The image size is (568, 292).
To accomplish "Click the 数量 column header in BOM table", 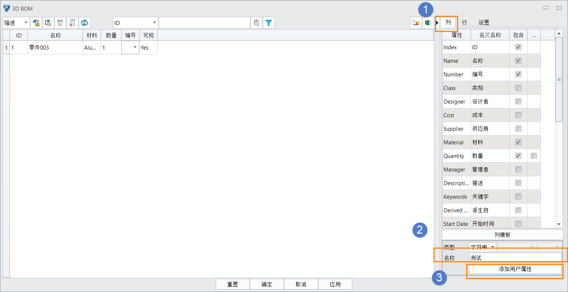I will click(111, 35).
